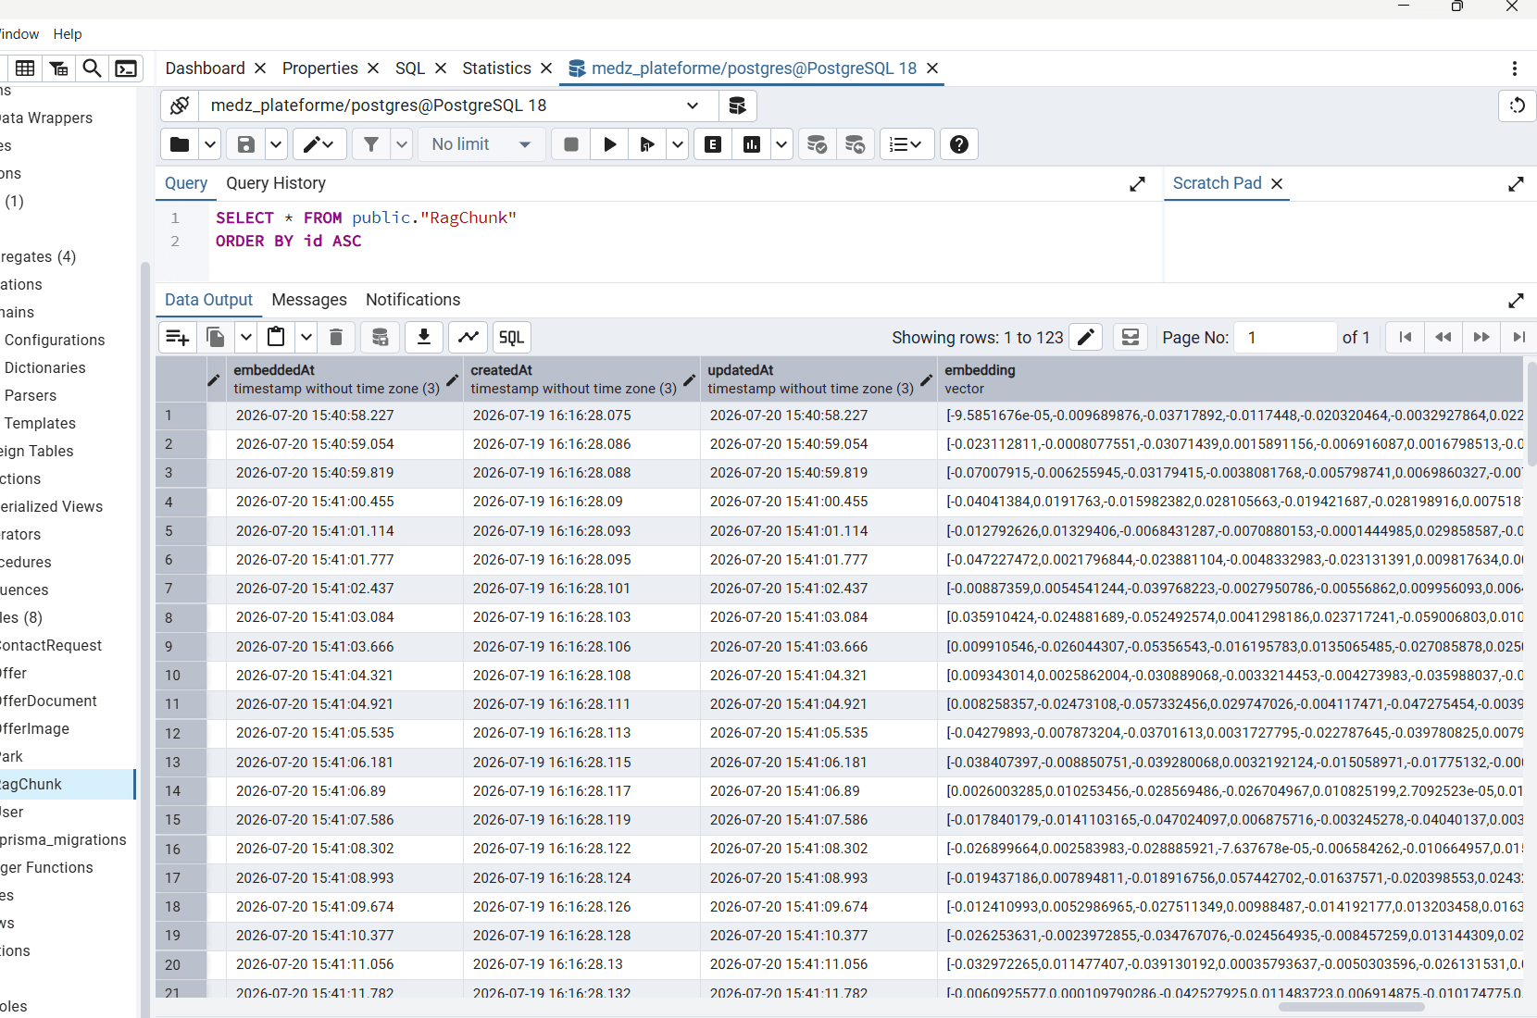Go to the next results page button
The height and width of the screenshot is (1018, 1537).
click(x=1481, y=338)
